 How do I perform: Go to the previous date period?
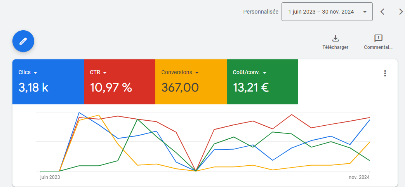382,12
